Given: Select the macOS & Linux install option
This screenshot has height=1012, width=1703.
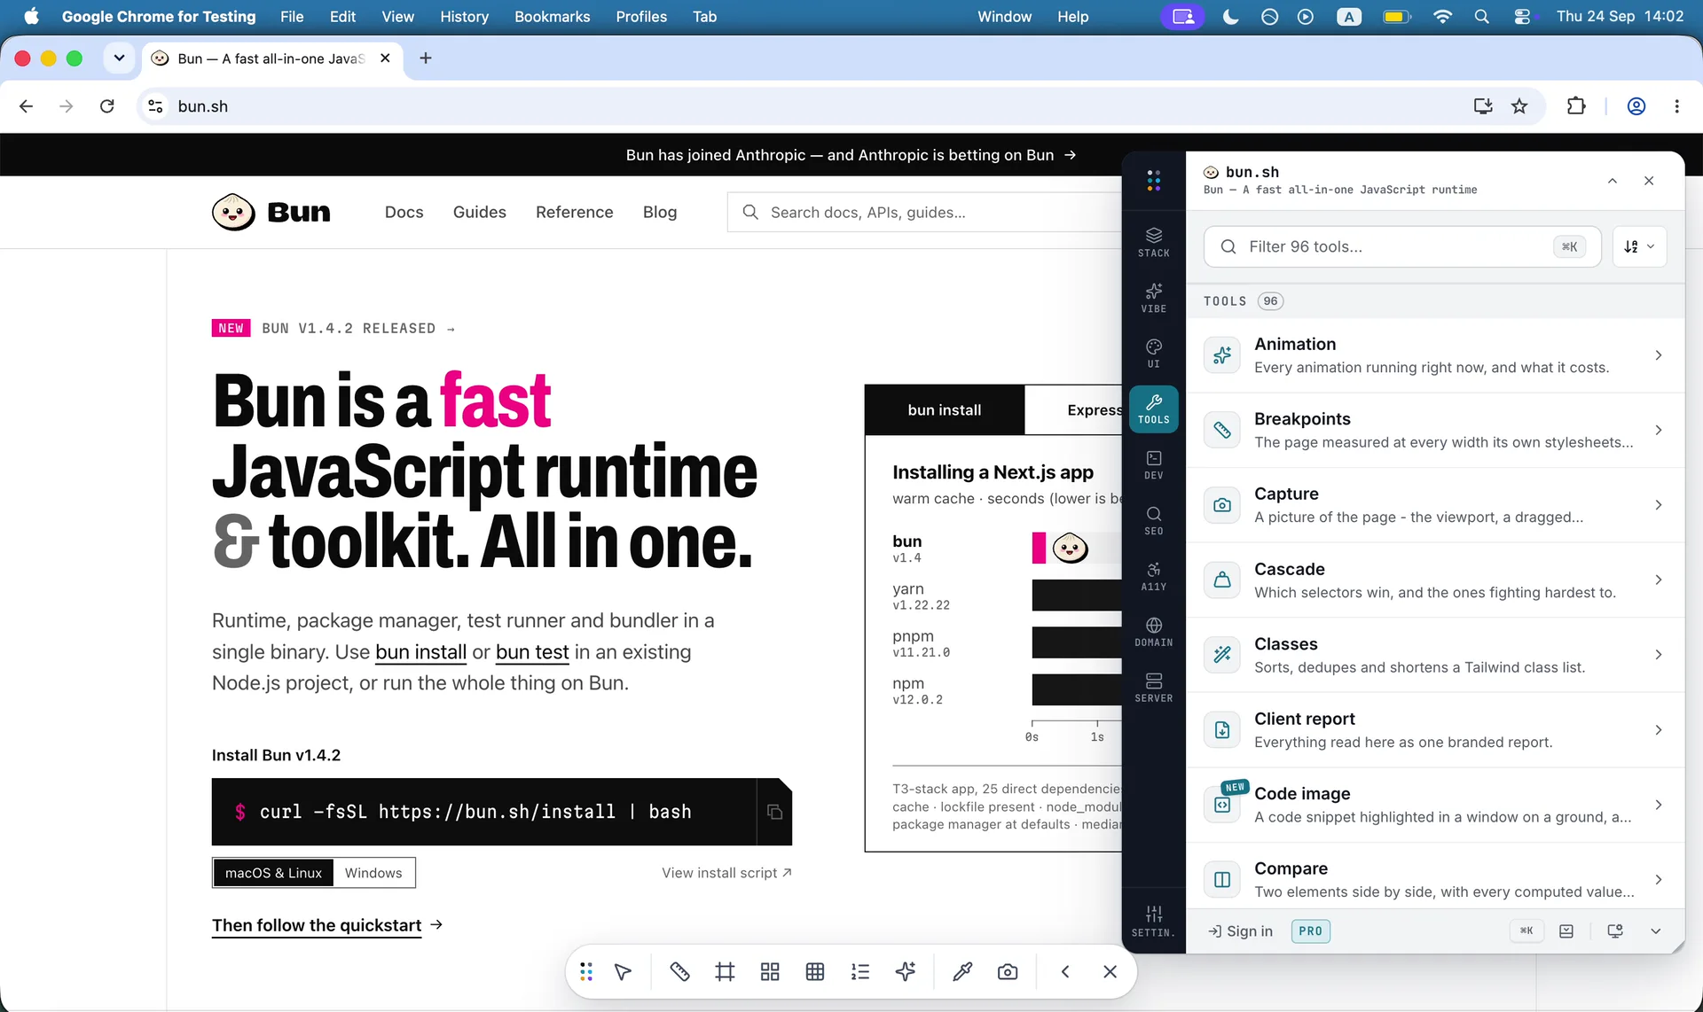Looking at the screenshot, I should pyautogui.click(x=273, y=873).
